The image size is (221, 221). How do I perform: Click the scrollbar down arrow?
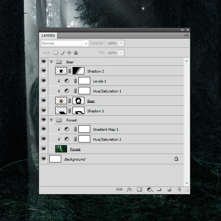pos(187,183)
